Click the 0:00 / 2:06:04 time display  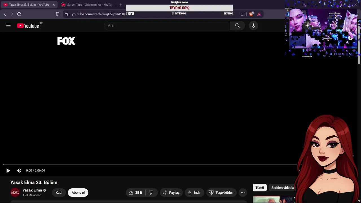[36, 171]
